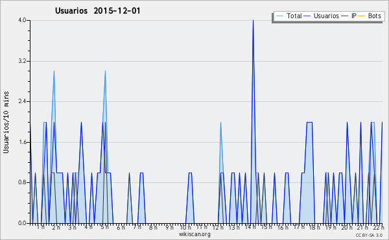The height and width of the screenshot is (240, 389).
Task: Click the '0.8' y-axis value
Action: pyautogui.click(x=22, y=182)
